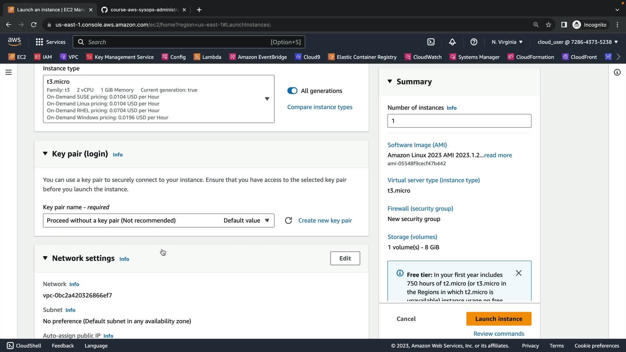Dismiss the Free tier notice
This screenshot has width=626, height=352.
(x=518, y=273)
